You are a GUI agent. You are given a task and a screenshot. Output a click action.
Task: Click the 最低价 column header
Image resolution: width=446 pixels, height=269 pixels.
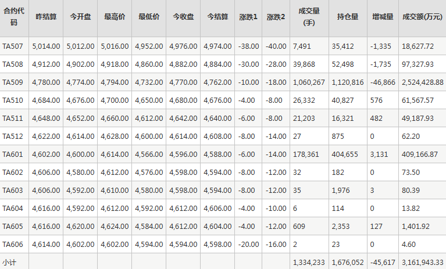(x=149, y=17)
